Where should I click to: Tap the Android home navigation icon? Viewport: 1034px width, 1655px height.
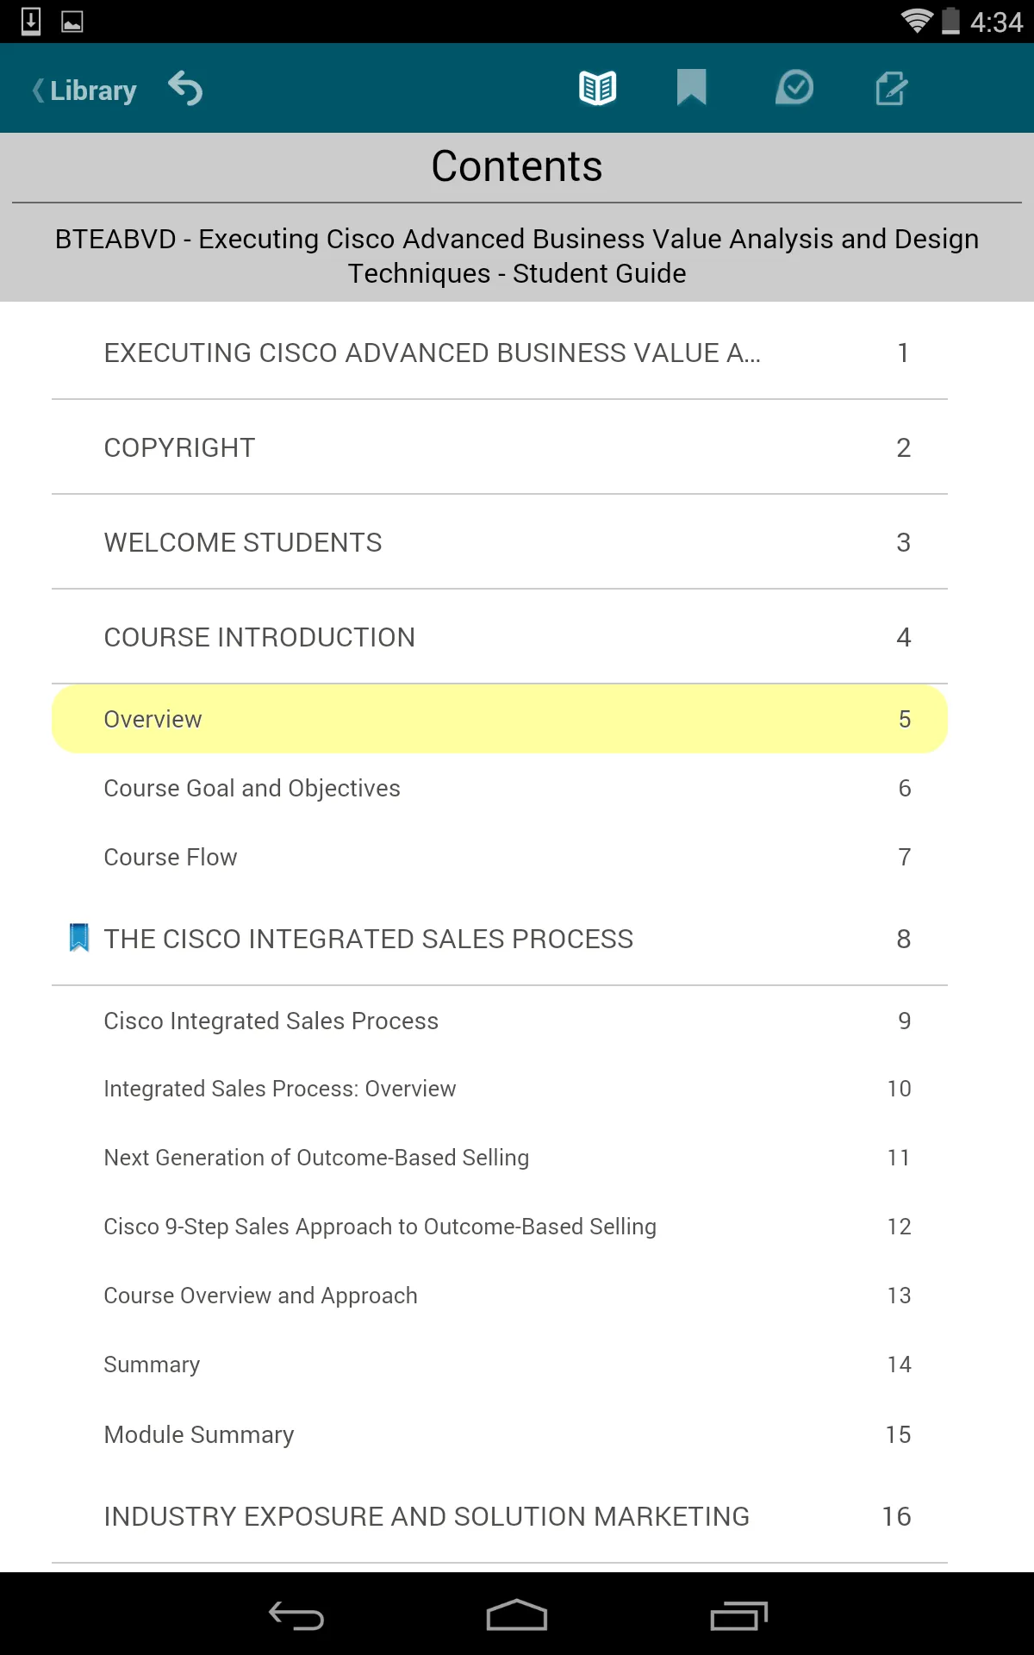(x=517, y=1615)
